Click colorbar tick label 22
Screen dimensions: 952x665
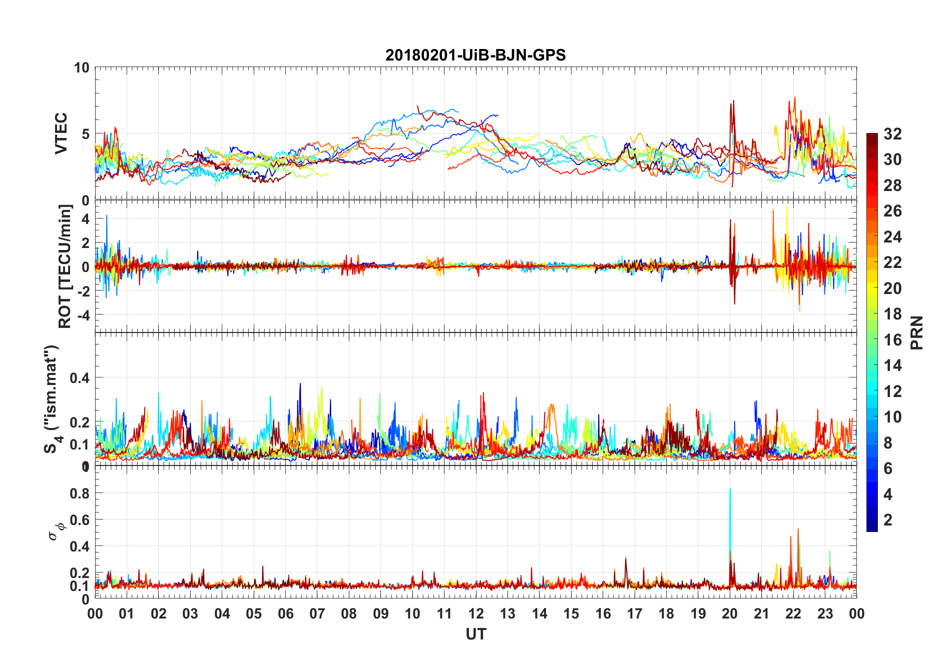892,262
